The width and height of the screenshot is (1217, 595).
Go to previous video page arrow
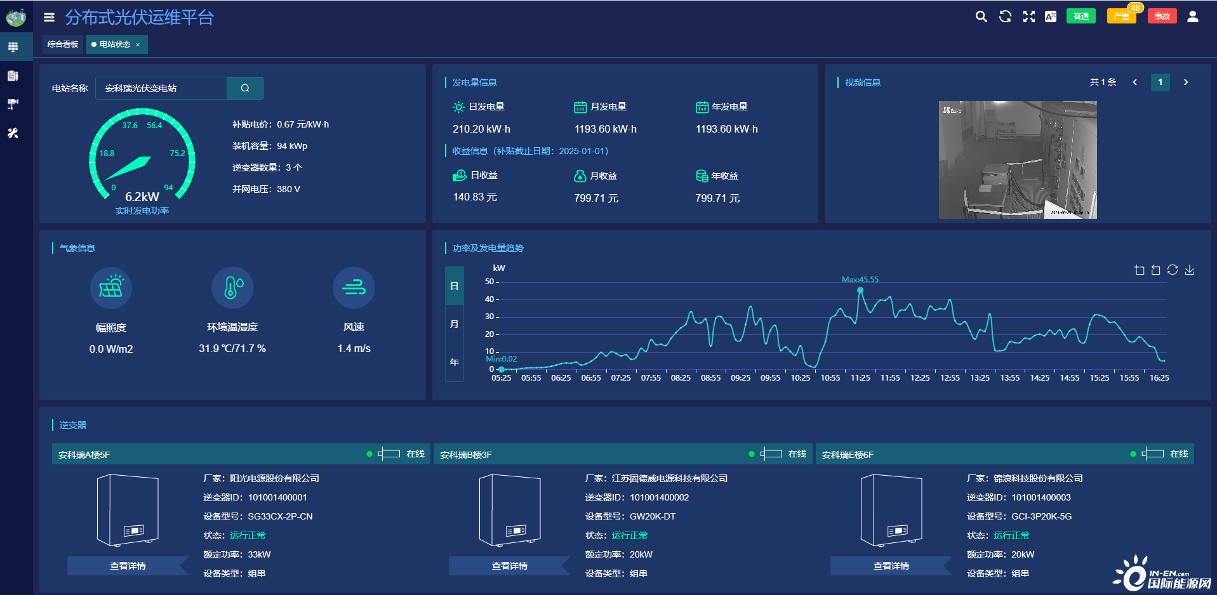point(1134,82)
